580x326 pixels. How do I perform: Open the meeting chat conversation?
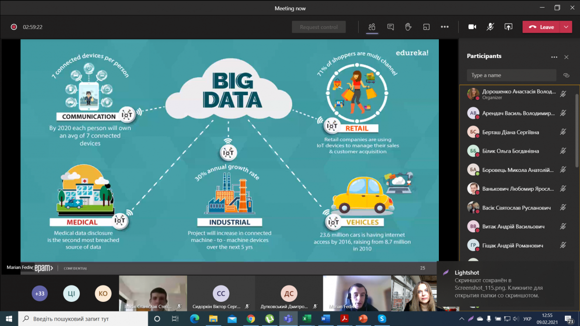[x=391, y=27]
